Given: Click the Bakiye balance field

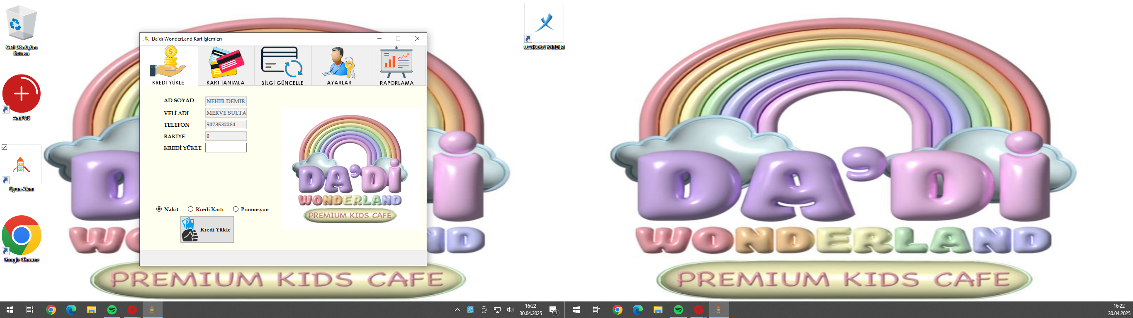Looking at the screenshot, I should click(x=226, y=136).
